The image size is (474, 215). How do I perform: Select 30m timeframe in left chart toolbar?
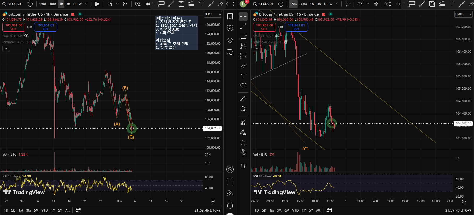tap(52, 4)
